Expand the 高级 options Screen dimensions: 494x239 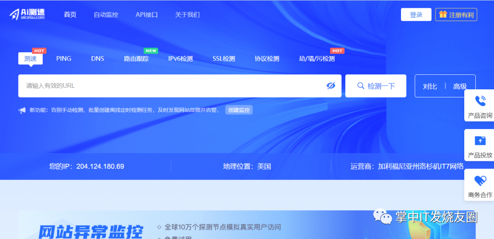pyautogui.click(x=460, y=86)
